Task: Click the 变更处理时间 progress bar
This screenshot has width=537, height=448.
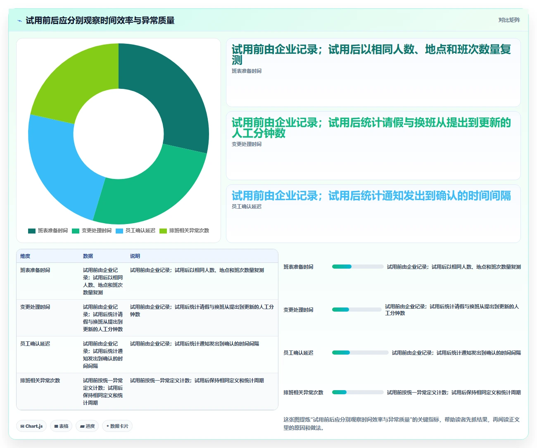Action: (357, 310)
